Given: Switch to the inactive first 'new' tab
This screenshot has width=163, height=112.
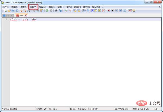Looking at the screenshot, I should pos(8,15).
